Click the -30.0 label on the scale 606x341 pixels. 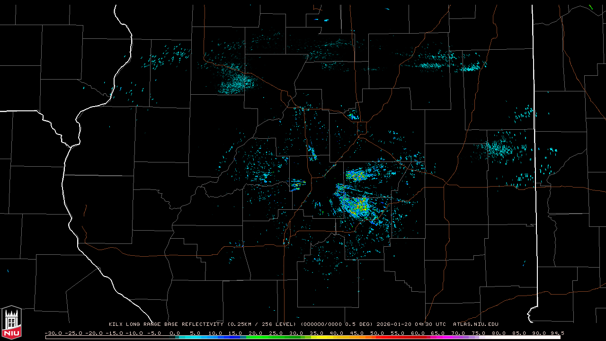(53, 333)
